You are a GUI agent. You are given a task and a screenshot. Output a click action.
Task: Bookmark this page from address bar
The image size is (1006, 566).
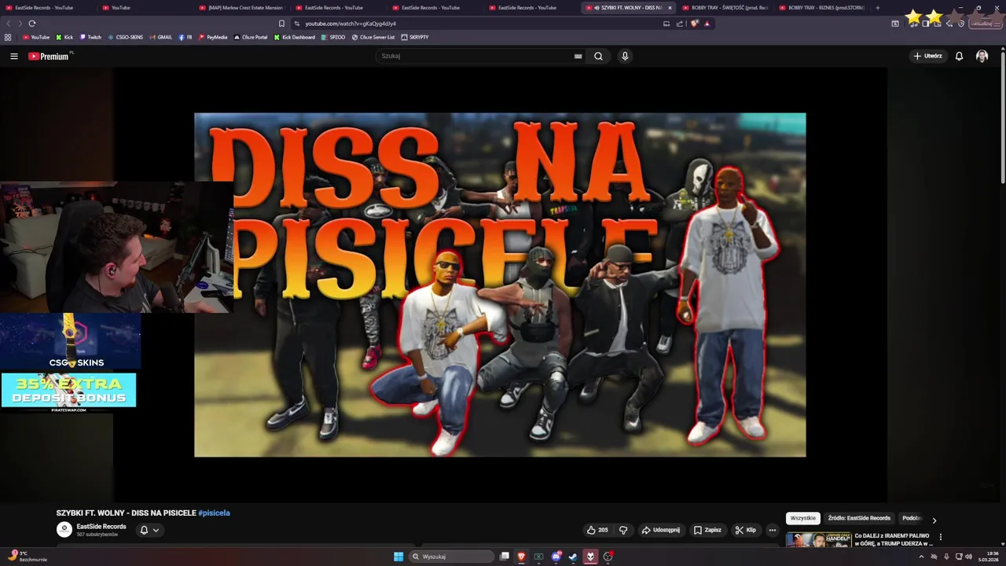[x=281, y=24]
